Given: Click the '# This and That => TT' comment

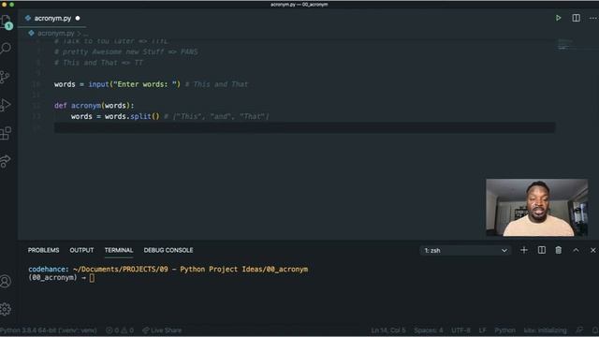Looking at the screenshot, I should point(98,63).
